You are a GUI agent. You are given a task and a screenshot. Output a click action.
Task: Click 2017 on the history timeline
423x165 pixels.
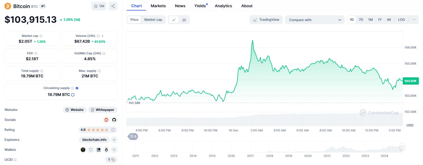click(x=251, y=156)
